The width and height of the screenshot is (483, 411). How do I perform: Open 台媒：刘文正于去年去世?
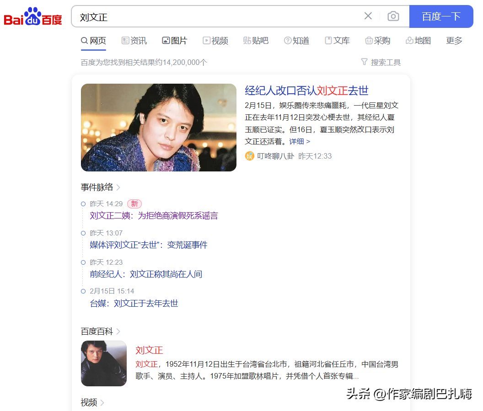click(134, 303)
